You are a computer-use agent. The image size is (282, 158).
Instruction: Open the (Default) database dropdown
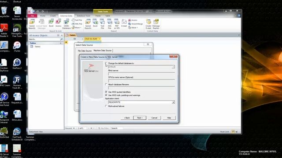point(173,67)
